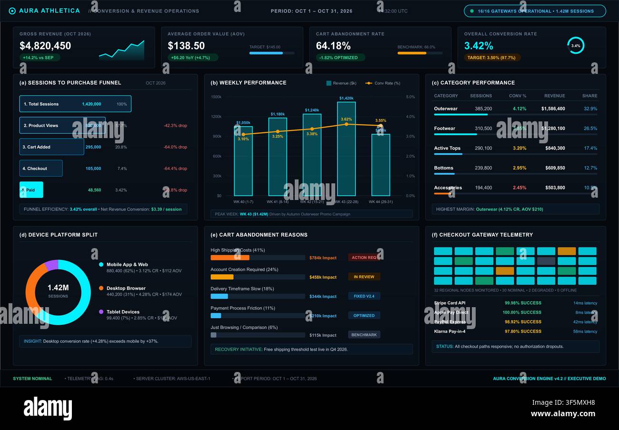Click the 99.98% SUCCESS value
The width and height of the screenshot is (619, 430).
[x=523, y=303]
